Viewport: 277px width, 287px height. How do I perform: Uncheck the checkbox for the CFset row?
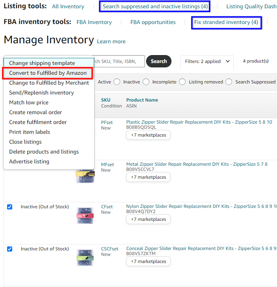[10, 207]
